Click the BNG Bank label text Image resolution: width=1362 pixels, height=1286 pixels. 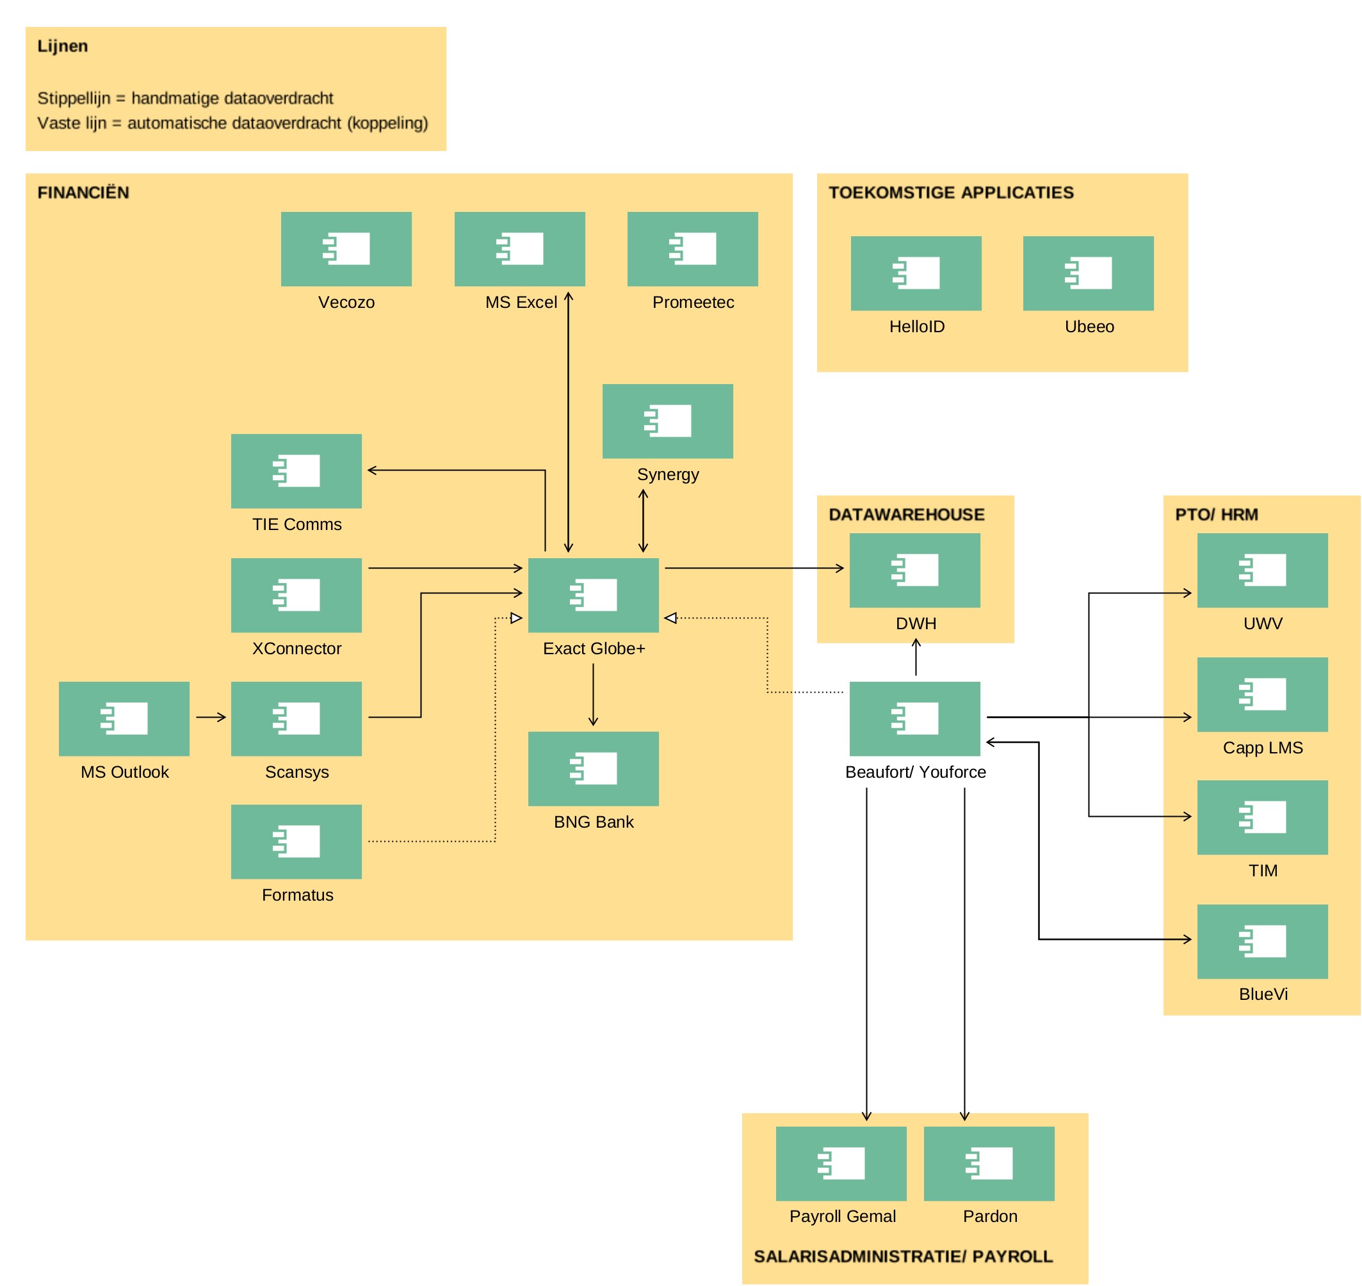tap(594, 822)
